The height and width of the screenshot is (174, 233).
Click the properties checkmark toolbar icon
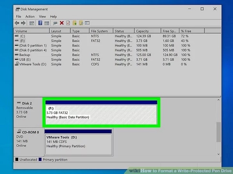68,23
